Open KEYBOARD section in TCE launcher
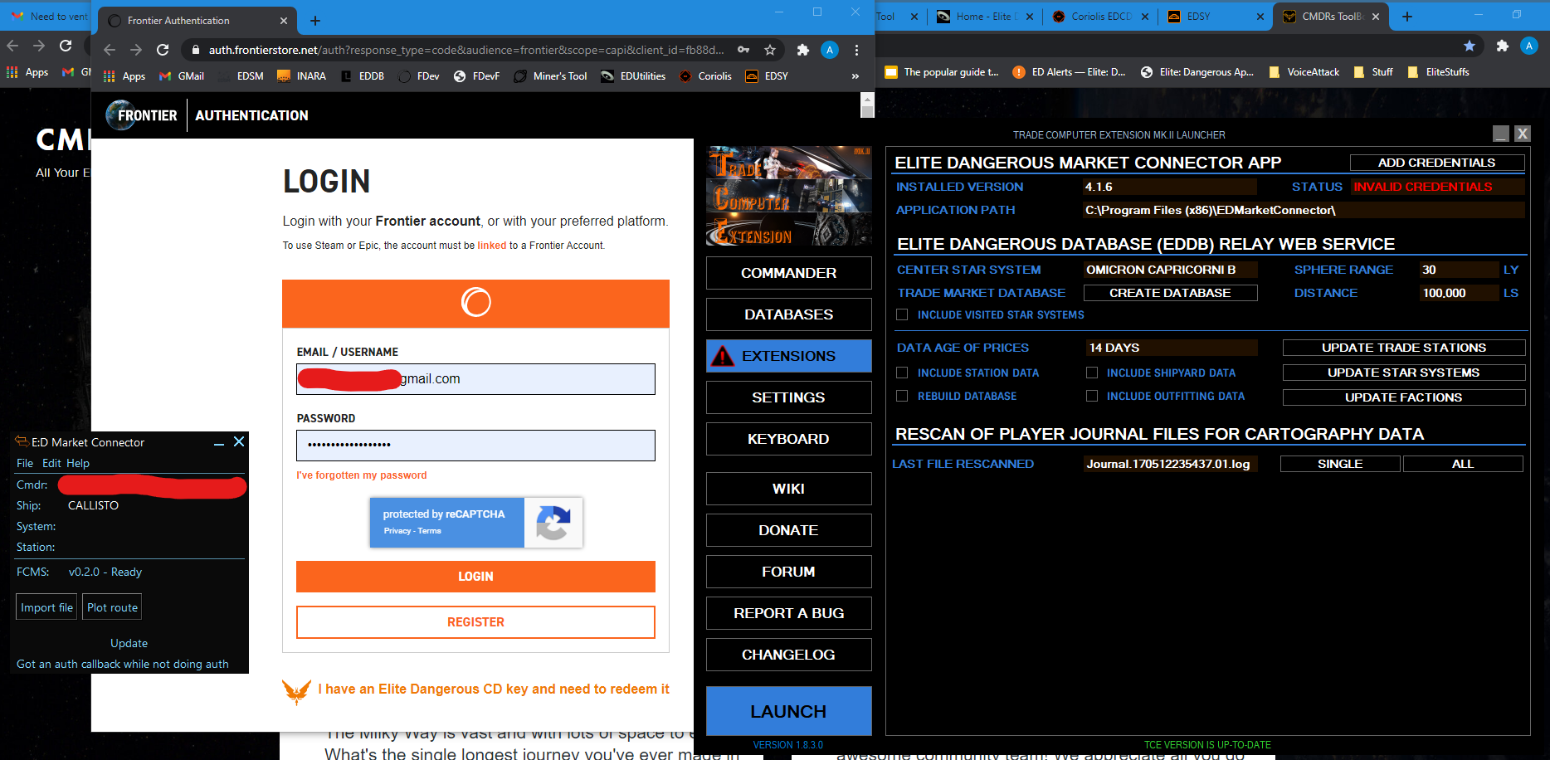The height and width of the screenshot is (760, 1550). point(788,439)
